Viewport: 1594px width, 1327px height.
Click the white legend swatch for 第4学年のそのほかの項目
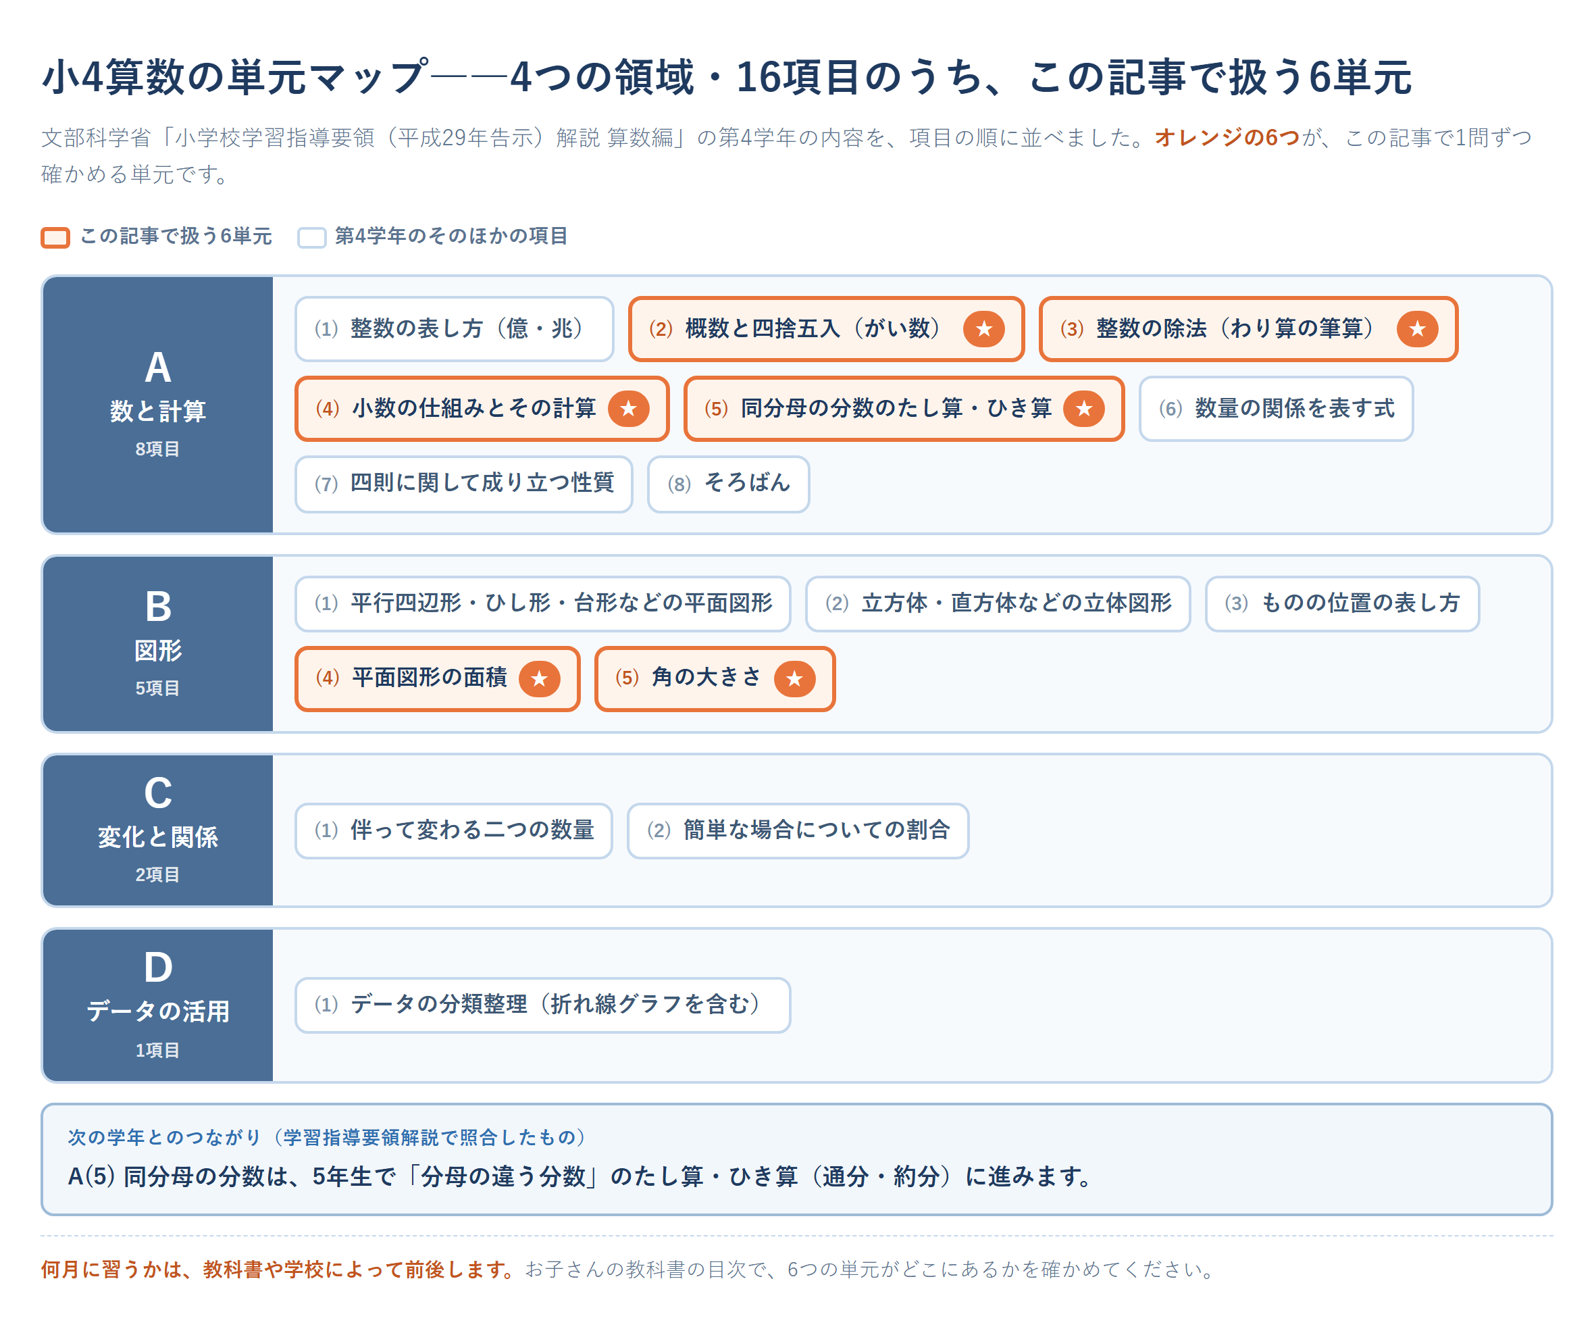[x=312, y=237]
